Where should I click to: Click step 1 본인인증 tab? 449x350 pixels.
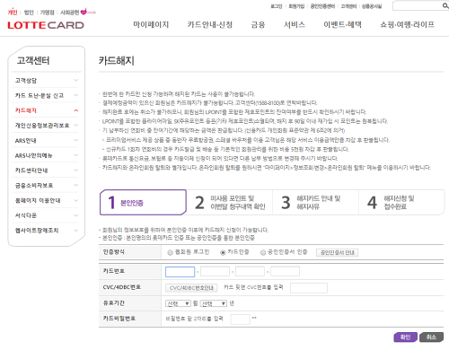coord(143,202)
